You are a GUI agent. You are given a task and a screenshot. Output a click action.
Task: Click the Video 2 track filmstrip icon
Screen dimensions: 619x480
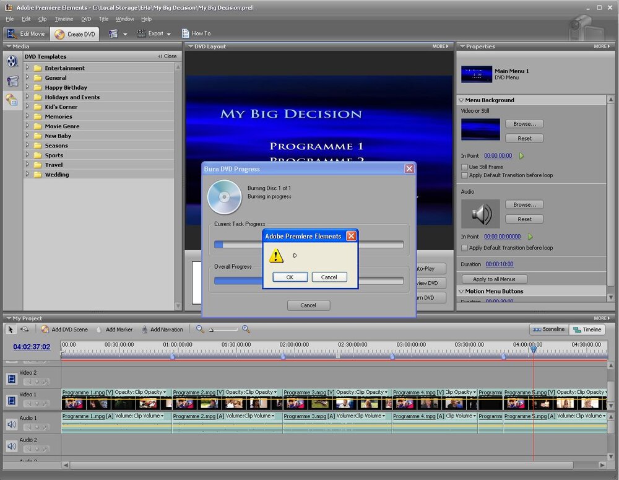11,379
